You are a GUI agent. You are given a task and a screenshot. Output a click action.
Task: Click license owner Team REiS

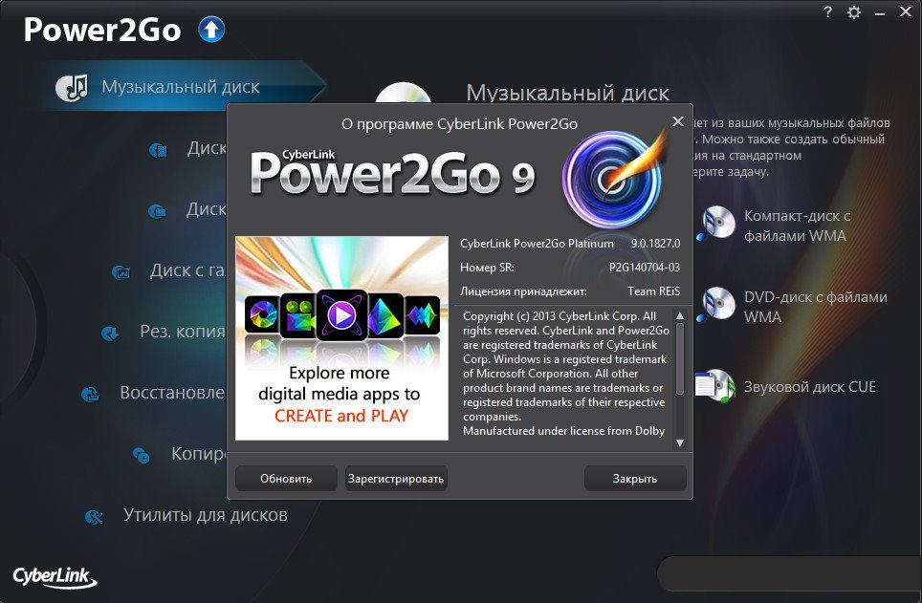pyautogui.click(x=653, y=291)
